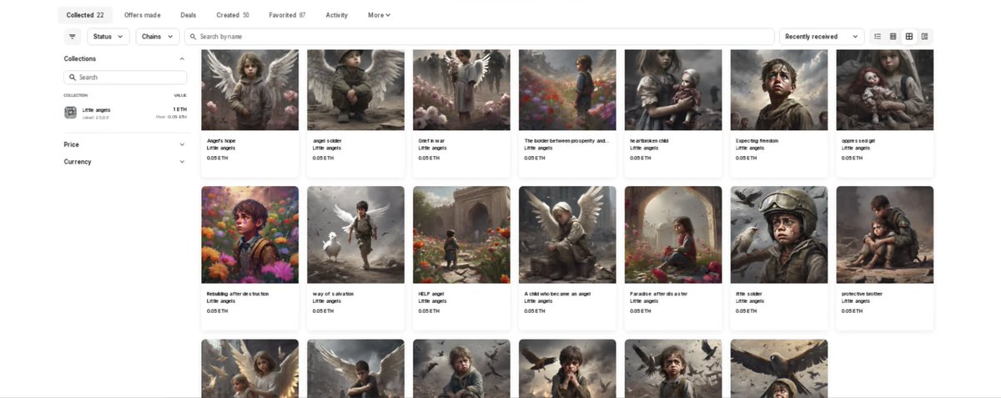Click 'Rebuilding after destruction' title text
Screen dimensions: 1001x398
click(238, 294)
